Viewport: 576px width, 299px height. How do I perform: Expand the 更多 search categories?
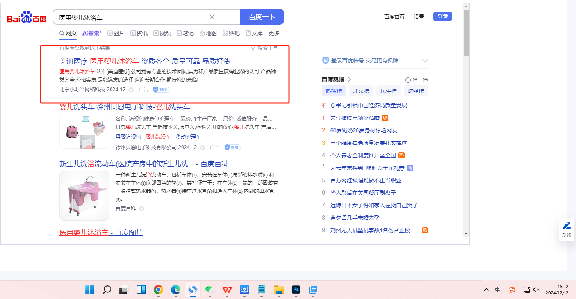[274, 33]
